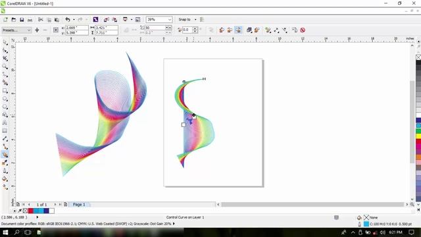Image resolution: width=421 pixels, height=237 pixels.
Task: Expand the document color profiles arrow
Action: [x=174, y=224]
